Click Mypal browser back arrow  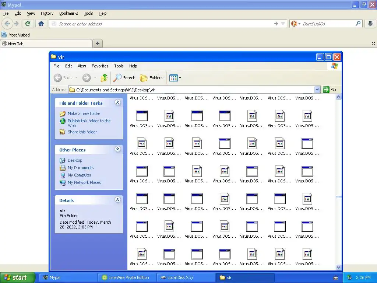tap(7, 24)
